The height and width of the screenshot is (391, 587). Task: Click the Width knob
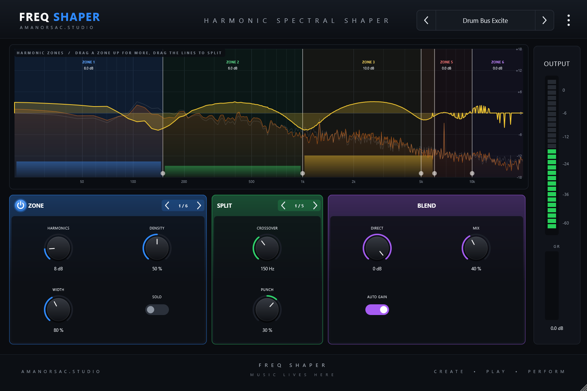[58, 309]
